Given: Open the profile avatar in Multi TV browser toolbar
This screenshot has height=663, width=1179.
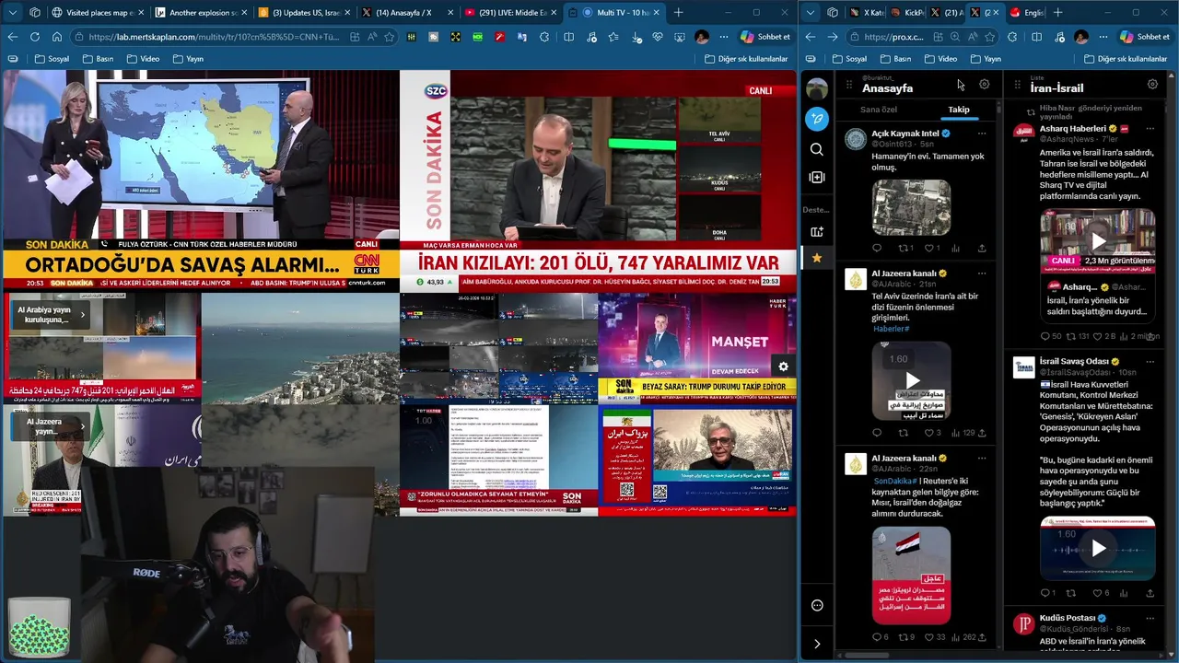Looking at the screenshot, I should point(702,37).
